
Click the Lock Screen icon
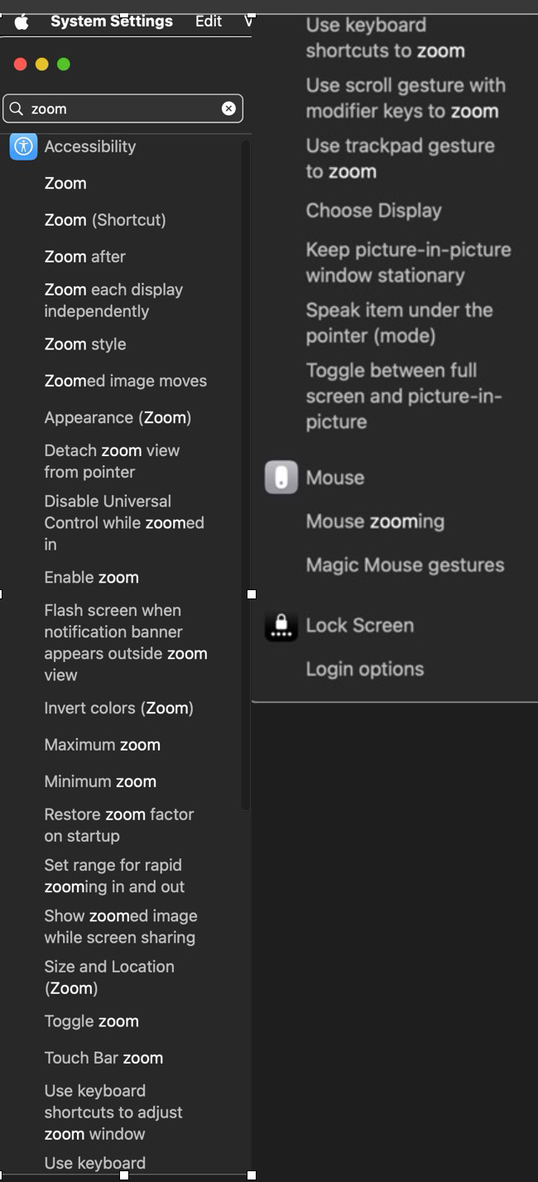coord(281,626)
